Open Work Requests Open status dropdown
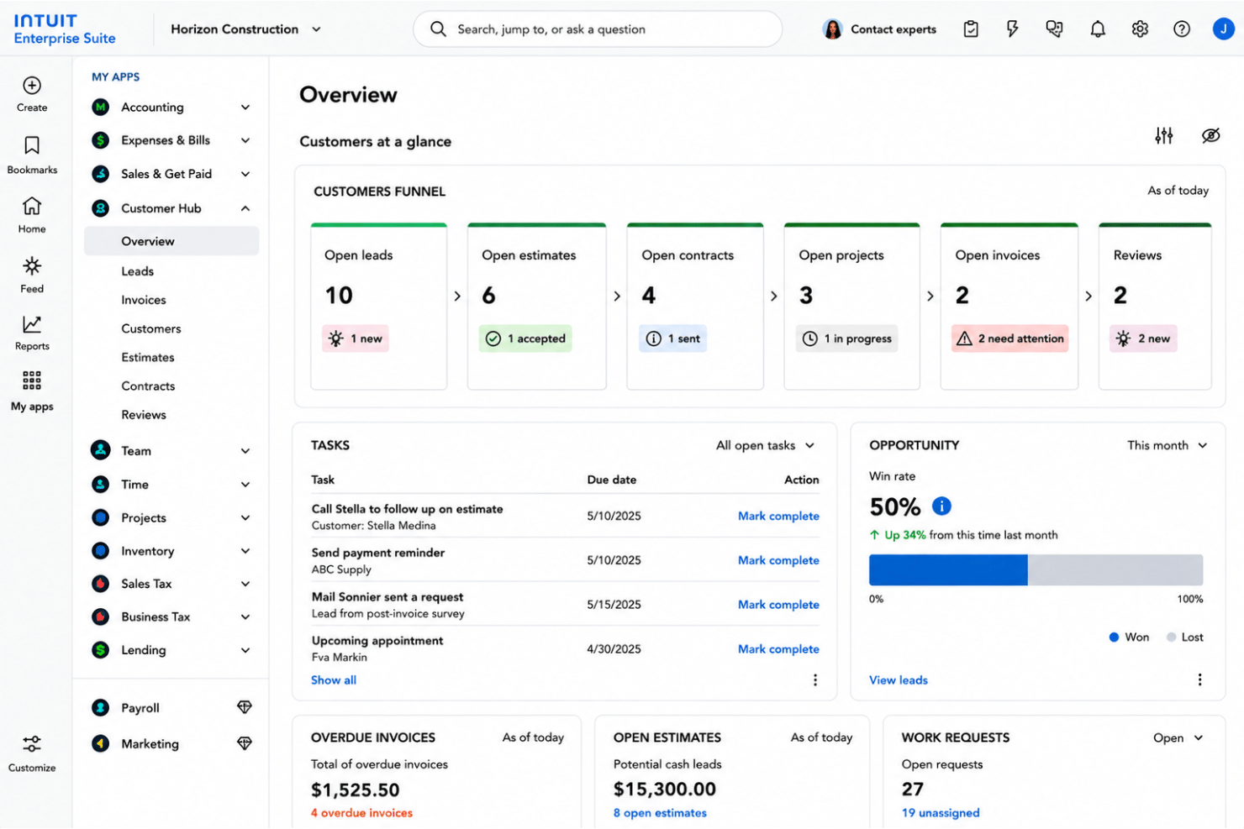This screenshot has height=829, width=1244. (1178, 738)
